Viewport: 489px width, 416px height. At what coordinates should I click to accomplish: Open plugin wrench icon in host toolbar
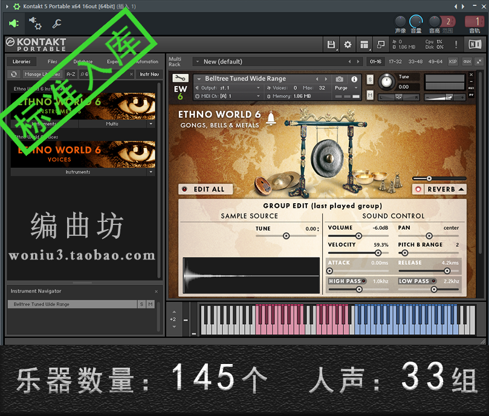tap(57, 24)
